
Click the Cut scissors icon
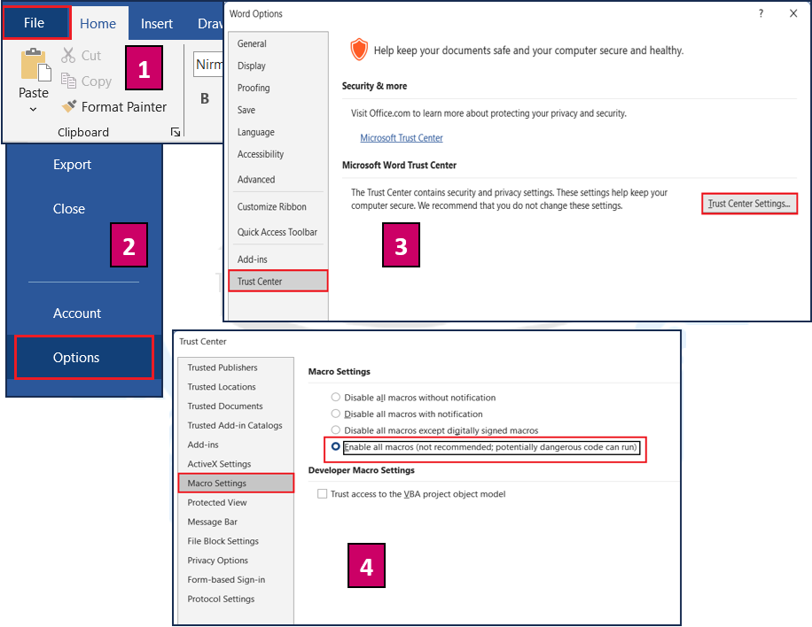coord(68,55)
